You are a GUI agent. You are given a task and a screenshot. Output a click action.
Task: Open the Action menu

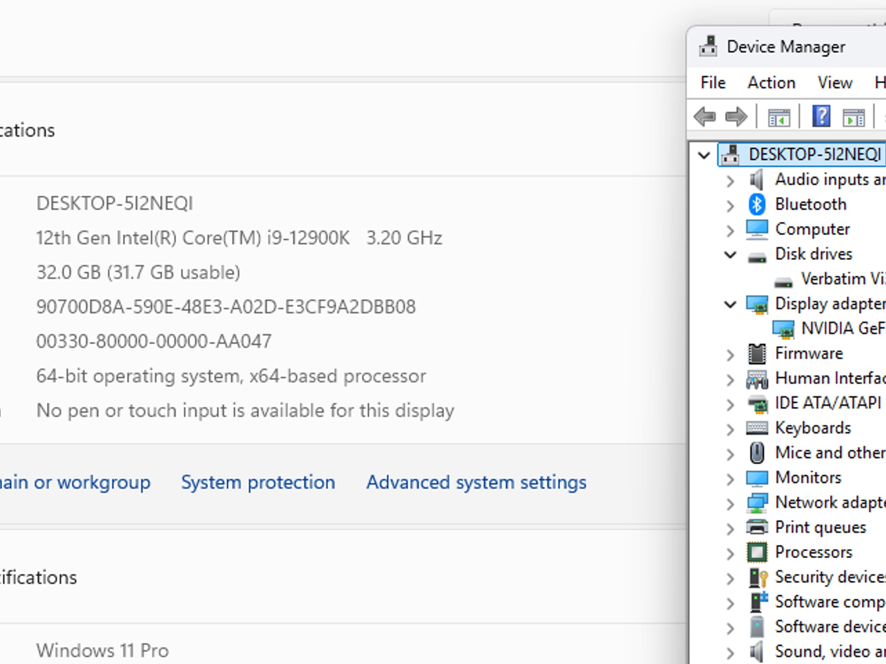771,83
